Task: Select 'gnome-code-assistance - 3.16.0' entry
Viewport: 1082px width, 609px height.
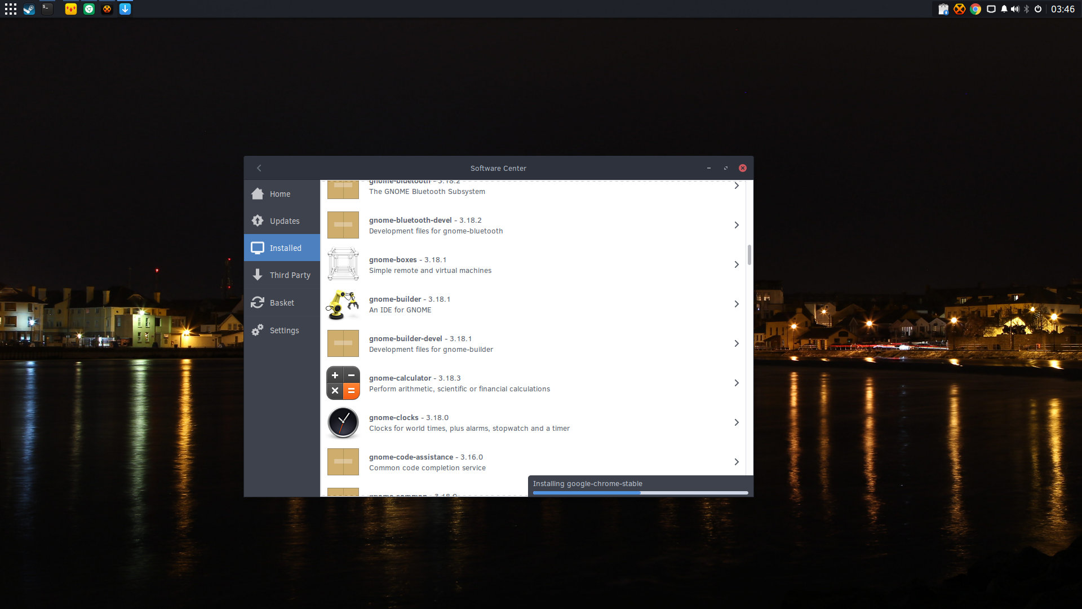Action: (426, 457)
